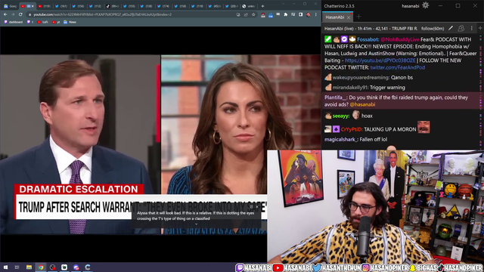
Task: Reload the YouTube page
Action: point(20,14)
